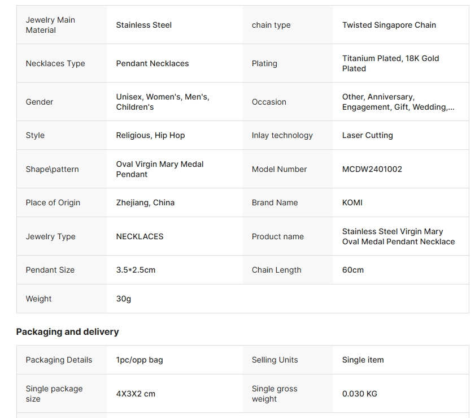The width and height of the screenshot is (475, 418).
Task: Select the Product name value text
Action: 398,236
